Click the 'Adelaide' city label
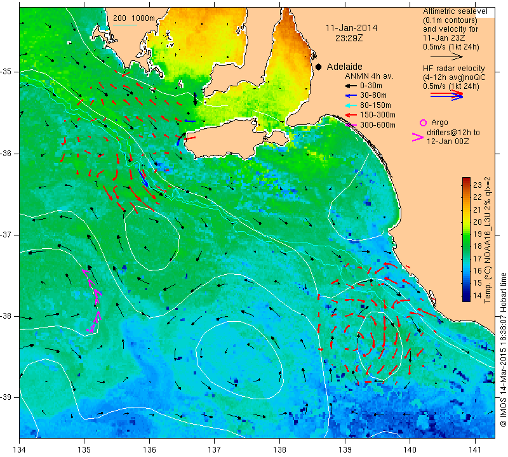The image size is (508, 457). [x=344, y=67]
